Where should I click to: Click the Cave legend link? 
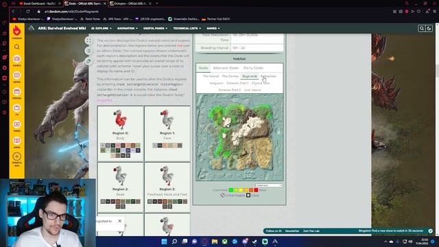coord(255,195)
